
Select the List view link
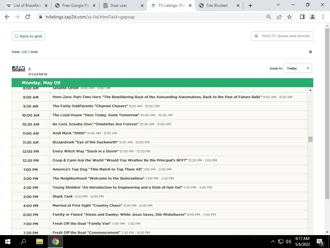coord(24,52)
